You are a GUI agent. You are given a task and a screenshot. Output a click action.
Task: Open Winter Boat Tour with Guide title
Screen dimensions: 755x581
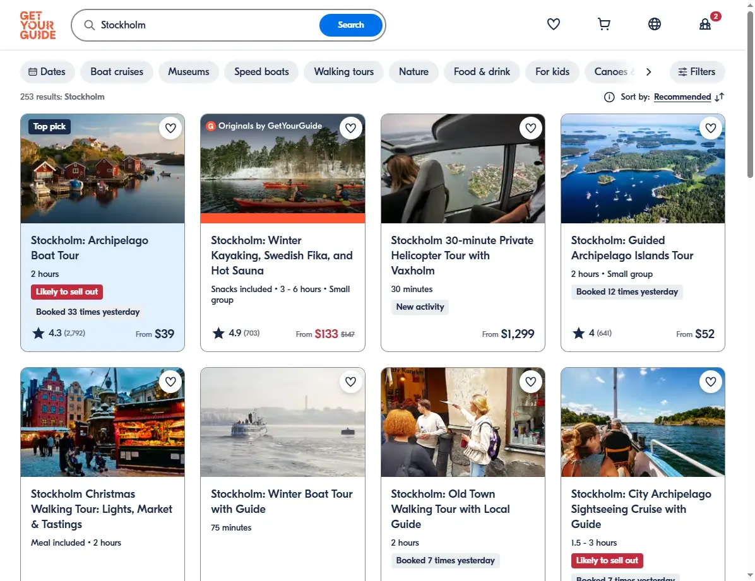point(282,502)
